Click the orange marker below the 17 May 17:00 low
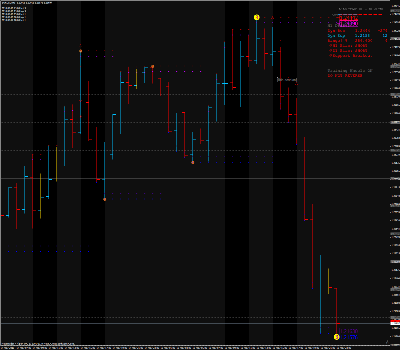The image size is (400, 350). (104, 199)
